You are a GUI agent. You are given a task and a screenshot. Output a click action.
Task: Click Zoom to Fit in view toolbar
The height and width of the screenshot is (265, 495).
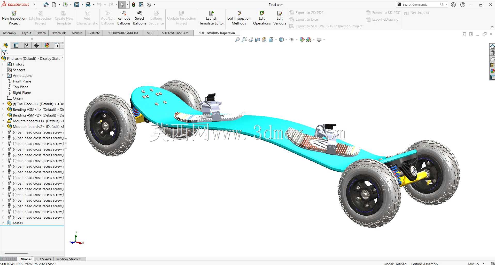237,40
